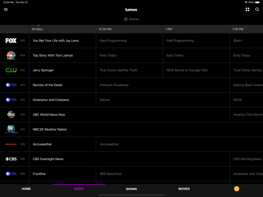The image size is (263, 197).
Task: Select FOX Paid Programming at 1 PM
Action: point(196,40)
